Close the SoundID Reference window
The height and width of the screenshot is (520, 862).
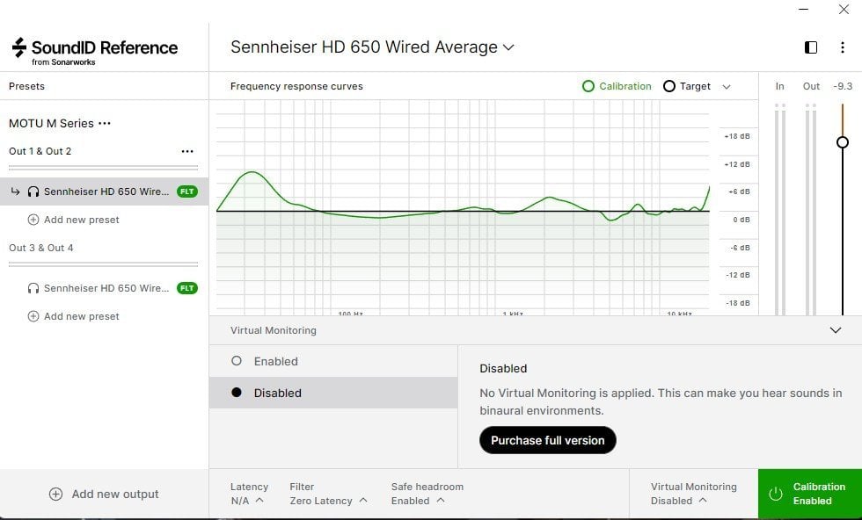(x=844, y=10)
